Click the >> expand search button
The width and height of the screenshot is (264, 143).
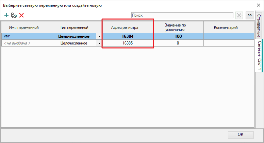pos(249,15)
